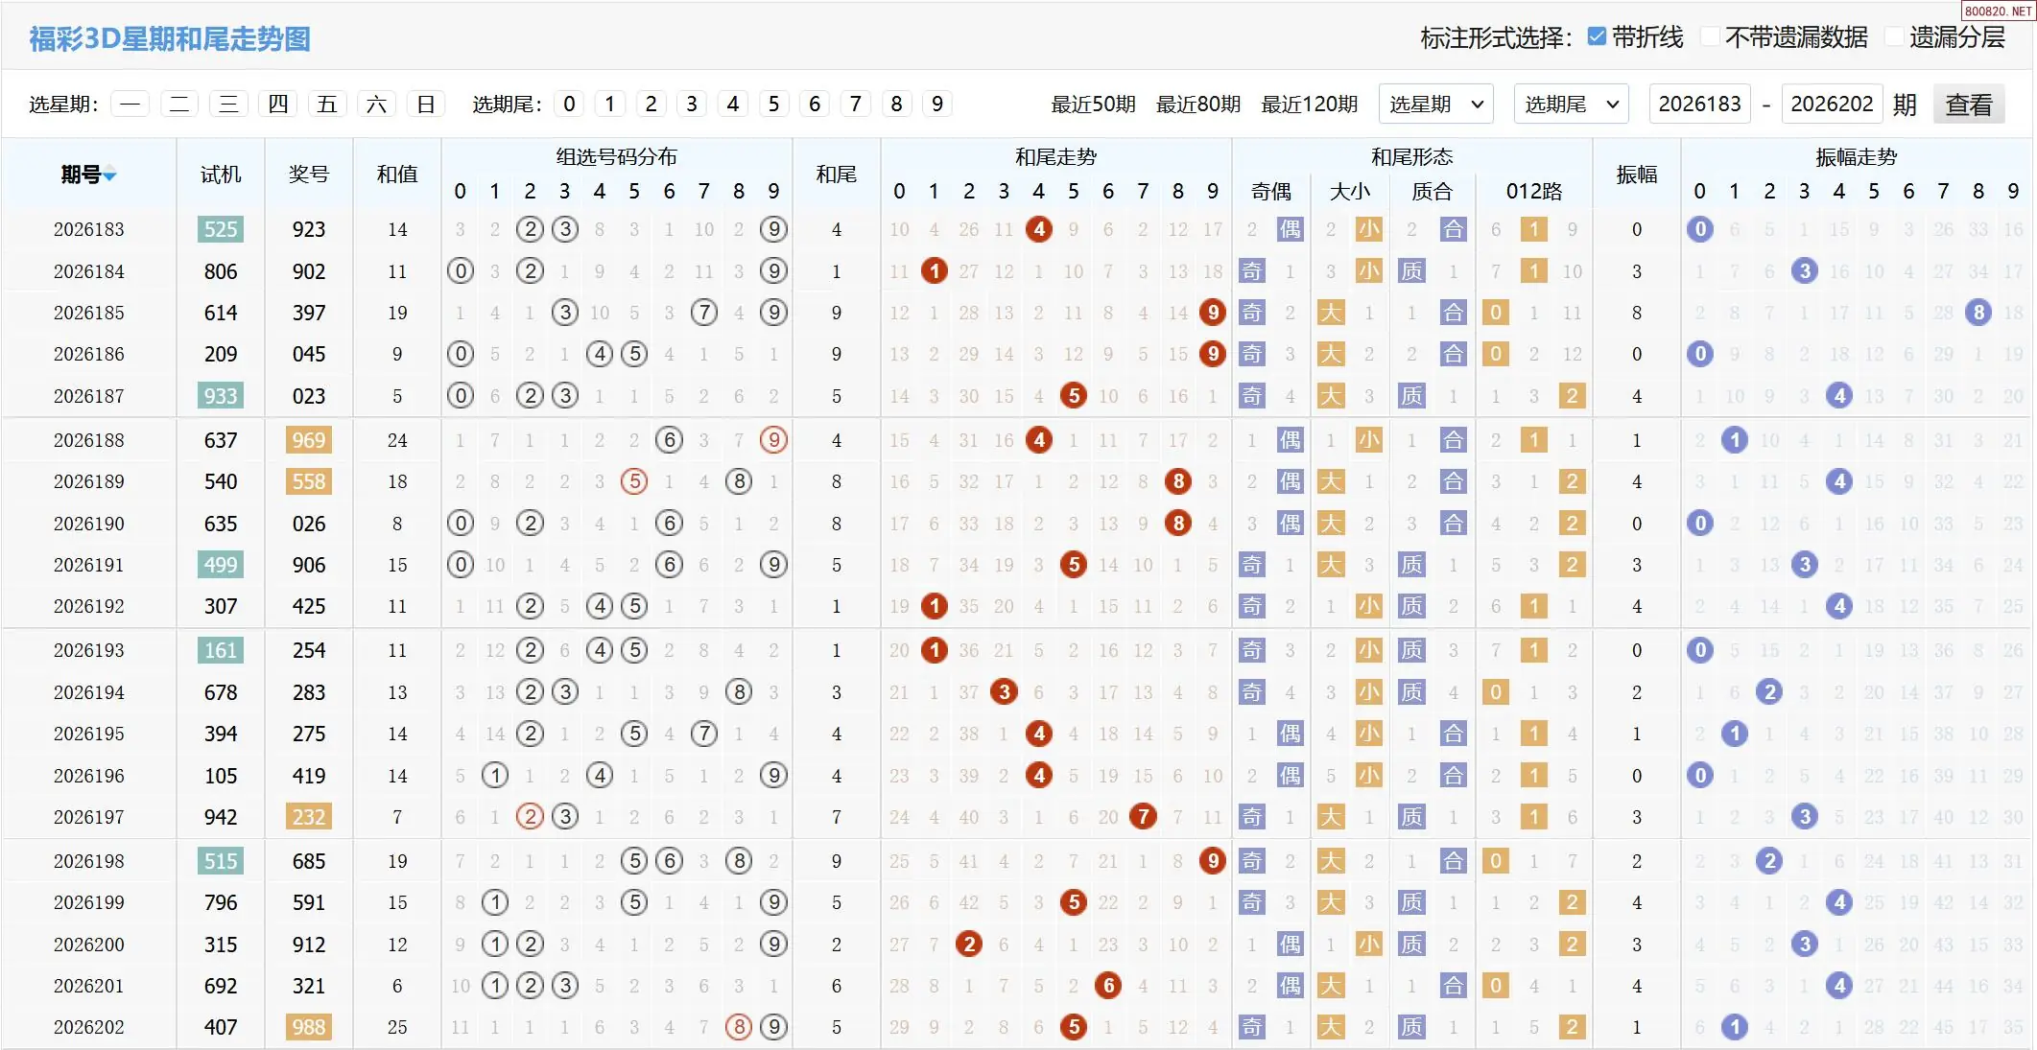This screenshot has width=2037, height=1050.
Task: Edit the end period field 2026202
Action: click(1832, 104)
